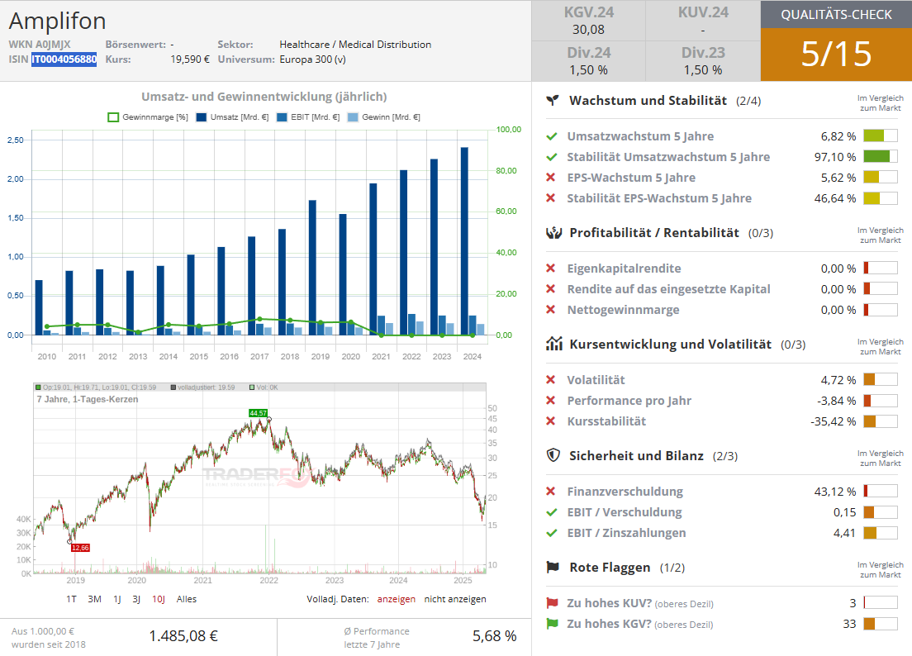Click the QUALITÄTS-CHECK 5/15 score box
The image size is (912, 656).
(x=836, y=40)
